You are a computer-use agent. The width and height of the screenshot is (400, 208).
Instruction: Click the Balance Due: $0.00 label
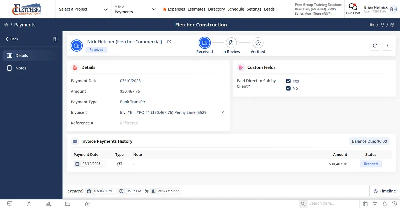coord(369,141)
